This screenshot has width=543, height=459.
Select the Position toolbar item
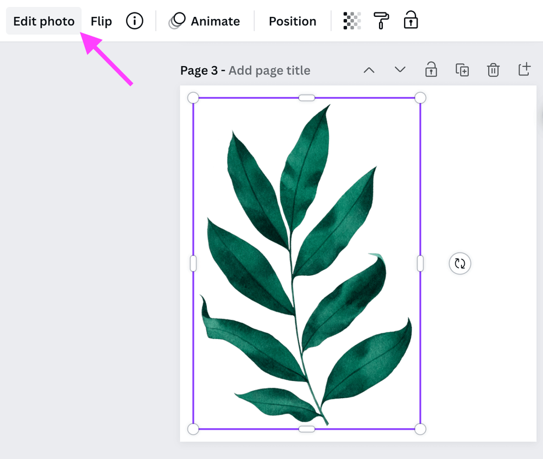pyautogui.click(x=292, y=21)
